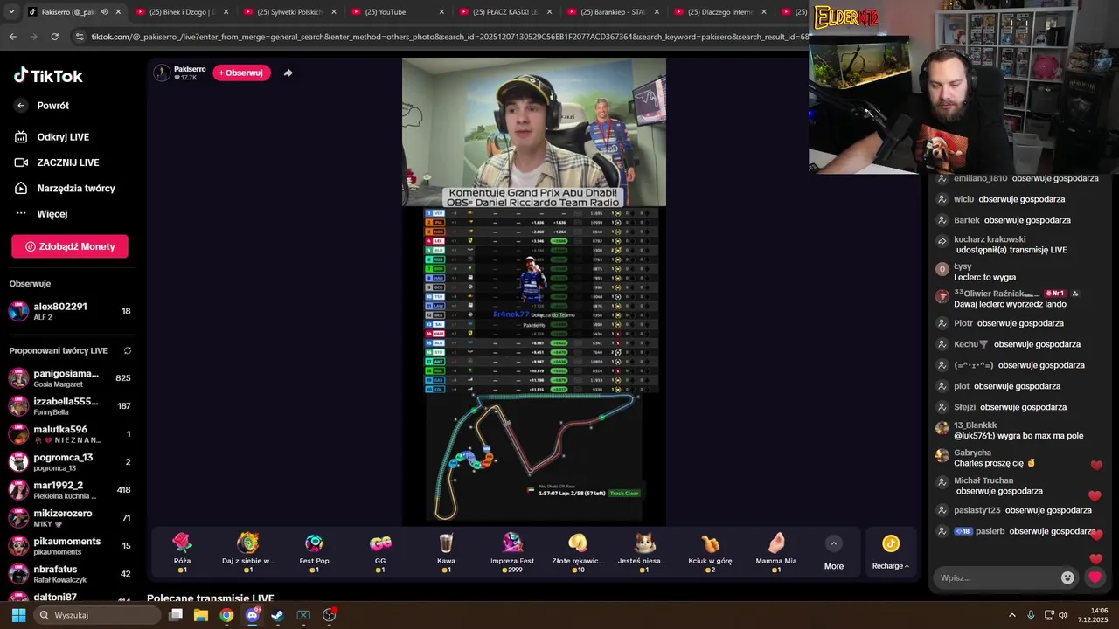
Task: Switch to the Binek i Dzogo tab
Action: point(181,12)
